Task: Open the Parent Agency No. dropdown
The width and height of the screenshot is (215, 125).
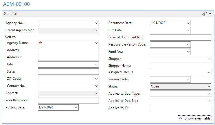Action: 96,30
